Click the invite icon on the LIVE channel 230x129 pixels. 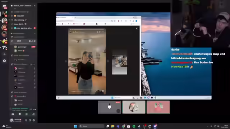[32, 41]
